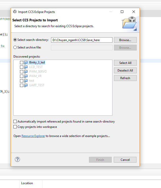Click the PWM_SERVO project folder icon
The height and width of the screenshot is (188, 161).
pyautogui.click(x=26, y=72)
